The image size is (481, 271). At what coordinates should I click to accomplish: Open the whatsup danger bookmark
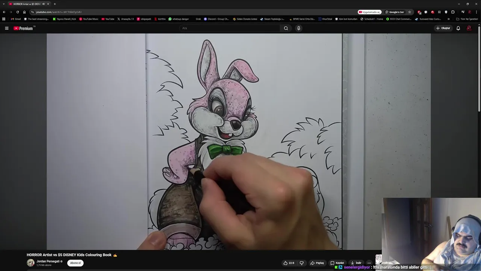click(x=178, y=19)
